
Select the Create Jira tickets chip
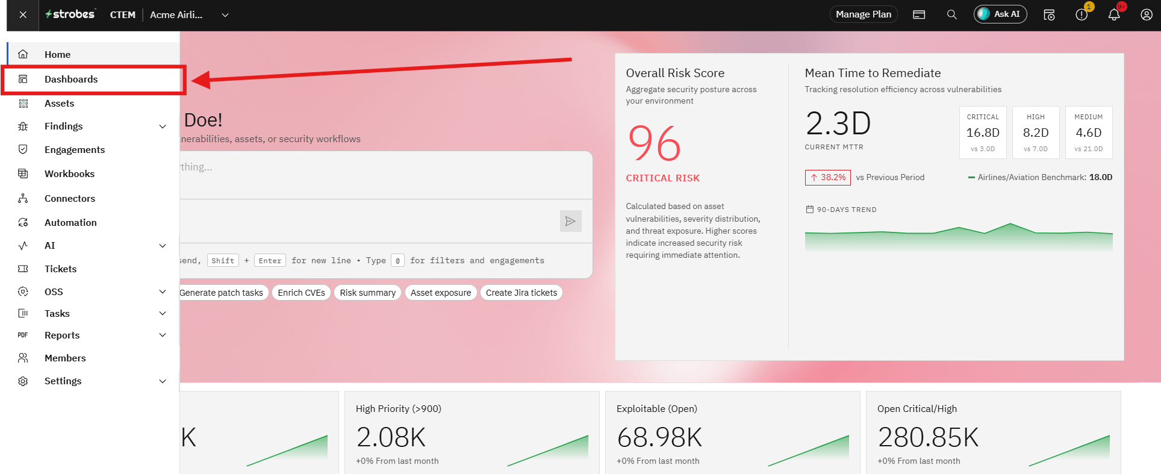coord(521,293)
